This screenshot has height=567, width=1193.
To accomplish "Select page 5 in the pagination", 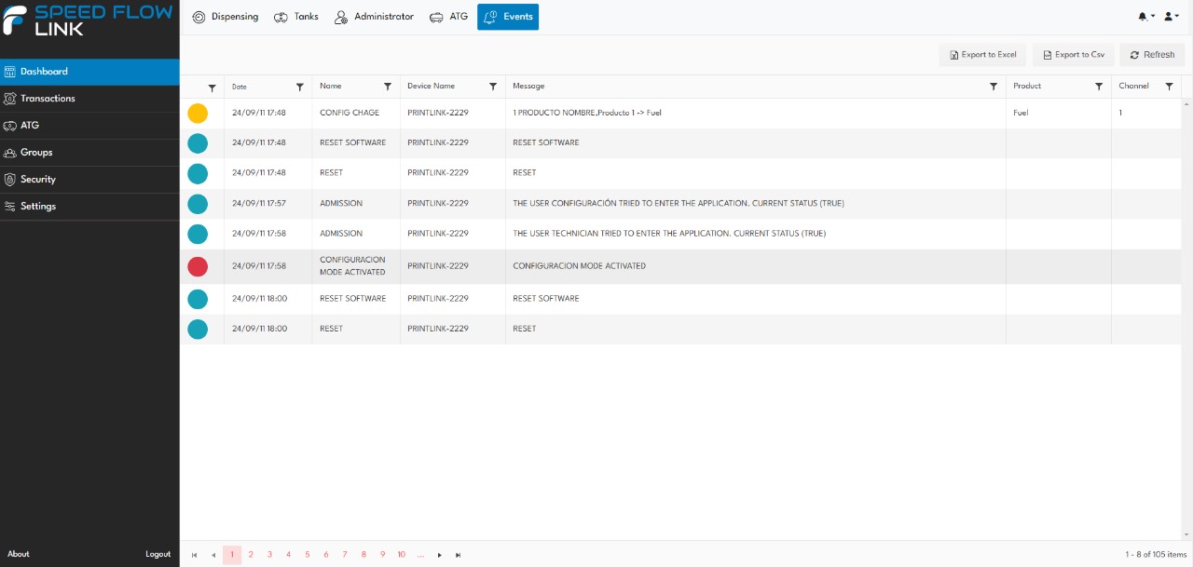I will [308, 555].
